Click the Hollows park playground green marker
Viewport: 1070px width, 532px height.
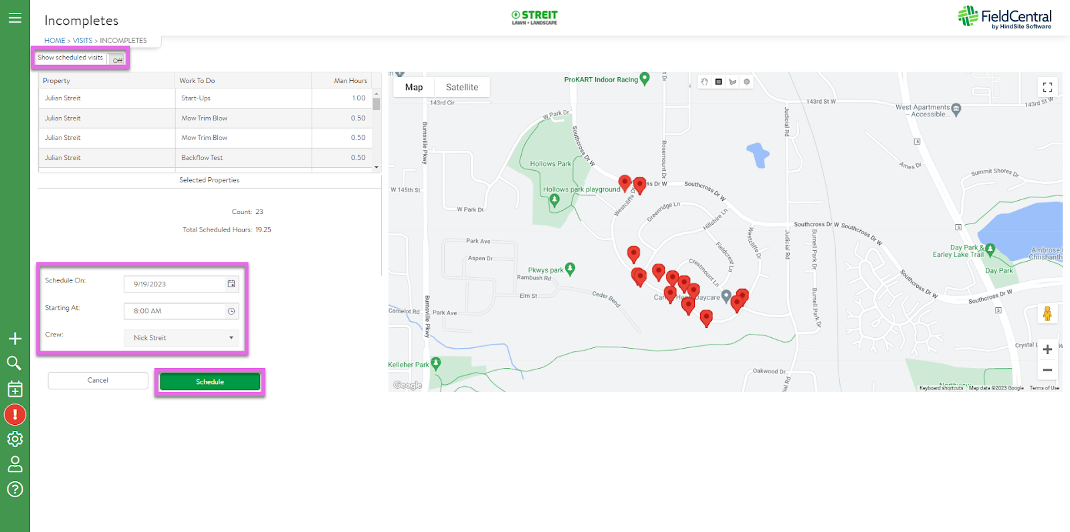[554, 201]
